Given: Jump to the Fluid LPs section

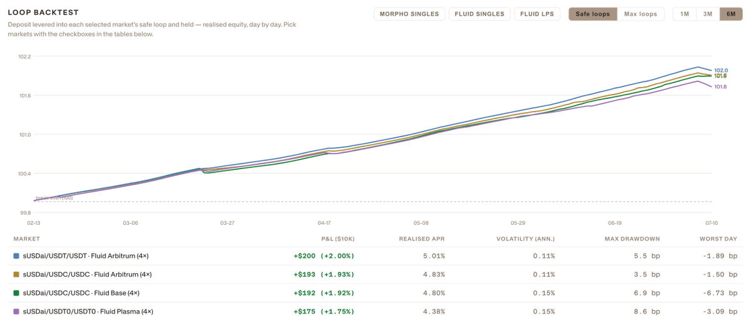Looking at the screenshot, I should (537, 14).
